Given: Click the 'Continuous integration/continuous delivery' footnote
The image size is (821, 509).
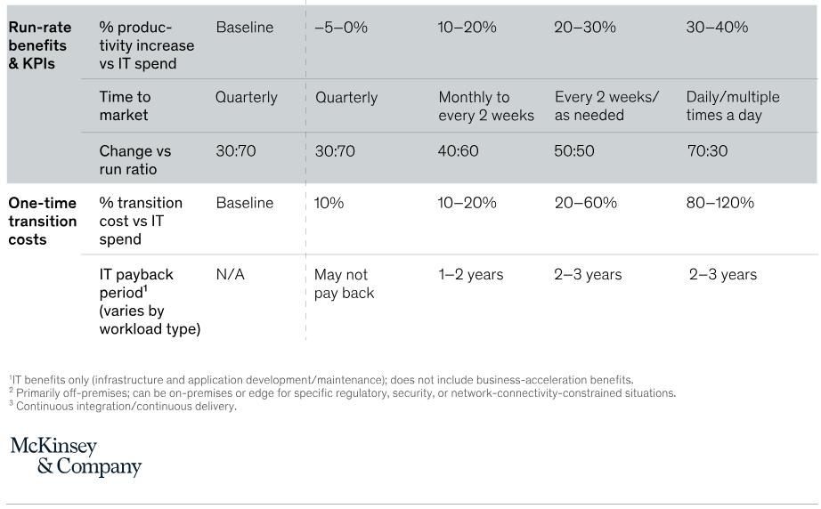Looking at the screenshot, I should click(126, 407).
